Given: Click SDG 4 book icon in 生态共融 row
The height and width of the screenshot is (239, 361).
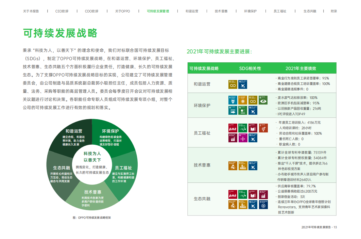Looking at the screenshot, I should coord(253,194).
